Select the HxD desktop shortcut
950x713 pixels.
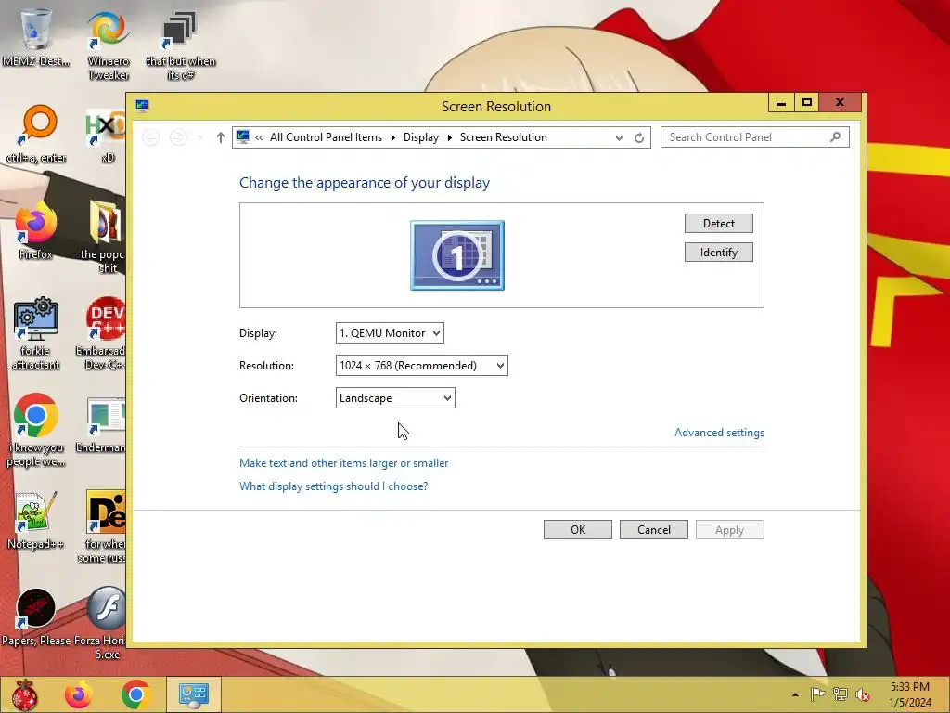[107, 135]
